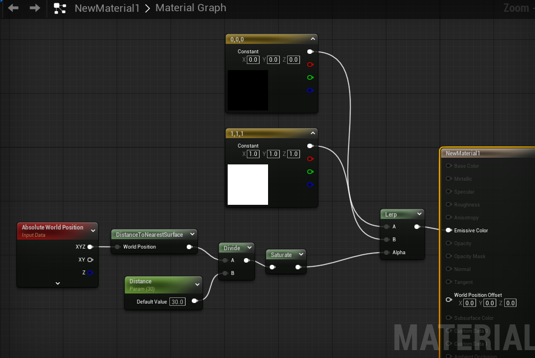This screenshot has height=358, width=535.
Task: Open the Saturate node dropdown
Action: [x=301, y=254]
